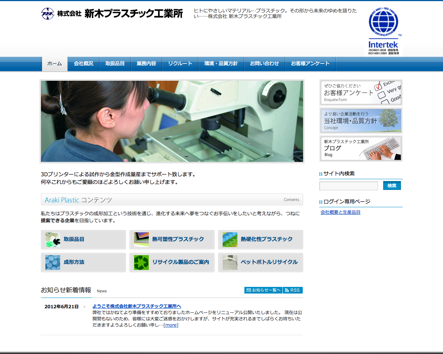
Task: Click the green recycle symbol icon
Action: pyautogui.click(x=141, y=263)
